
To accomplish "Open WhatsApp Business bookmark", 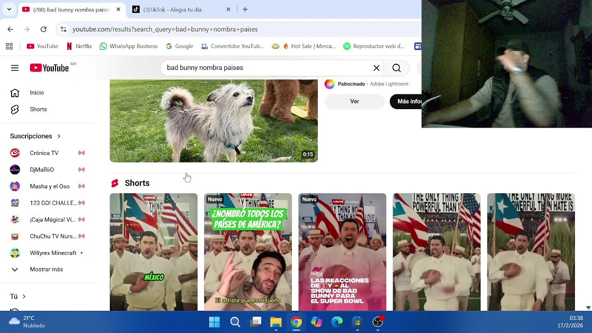I will [x=129, y=46].
